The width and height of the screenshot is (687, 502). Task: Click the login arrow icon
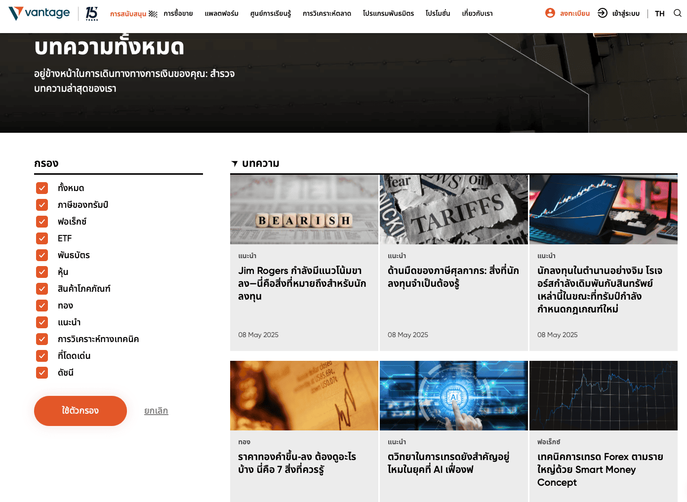click(602, 13)
